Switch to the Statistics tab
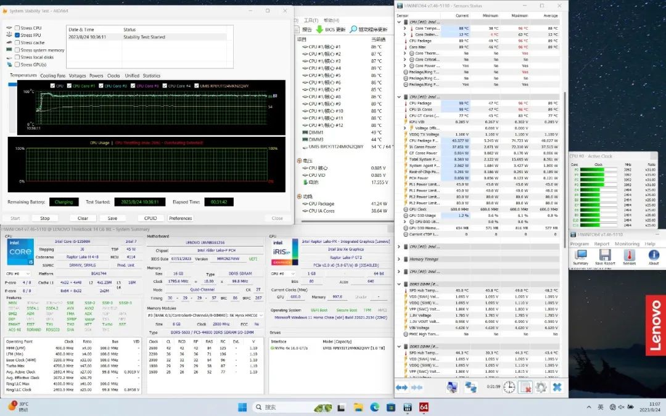 click(x=152, y=76)
